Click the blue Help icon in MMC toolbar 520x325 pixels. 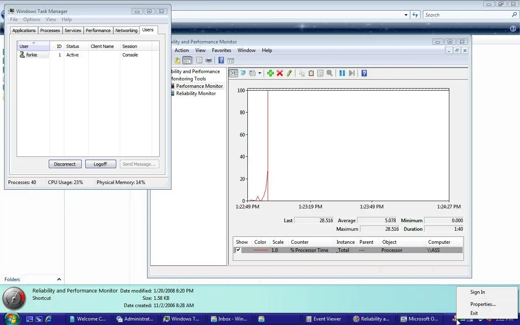click(x=221, y=61)
